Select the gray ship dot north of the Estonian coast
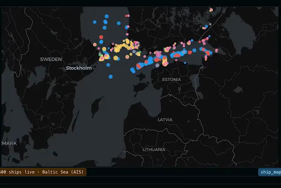Viewport: 281px width, 188px height. (157, 65)
